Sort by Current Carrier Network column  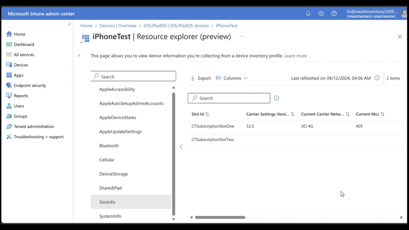[325, 114]
